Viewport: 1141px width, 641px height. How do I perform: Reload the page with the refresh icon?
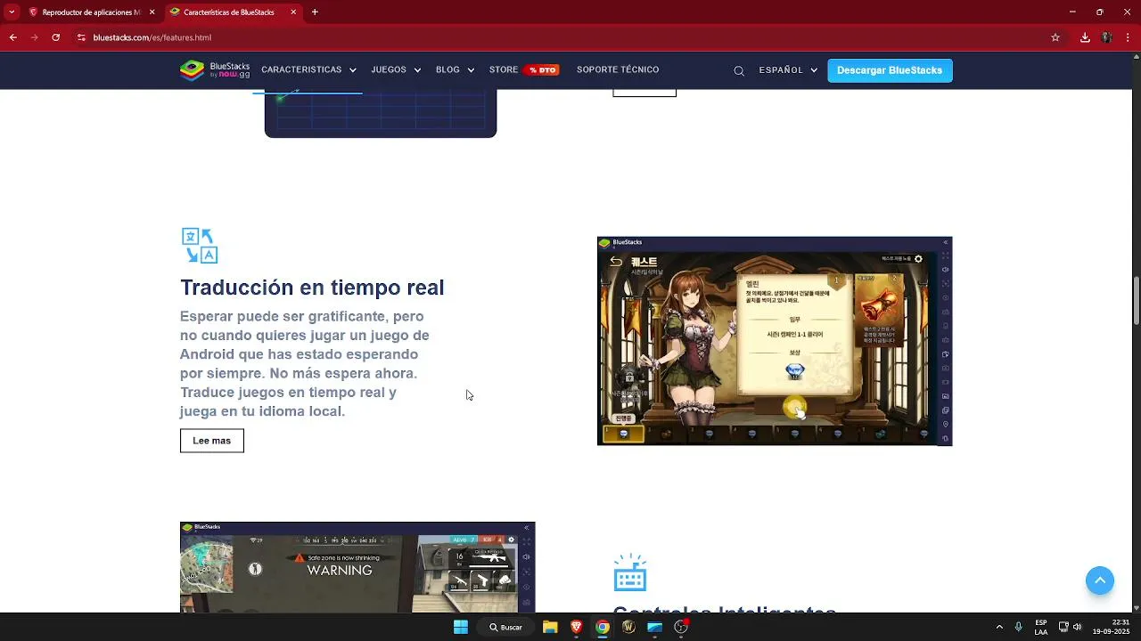click(55, 37)
